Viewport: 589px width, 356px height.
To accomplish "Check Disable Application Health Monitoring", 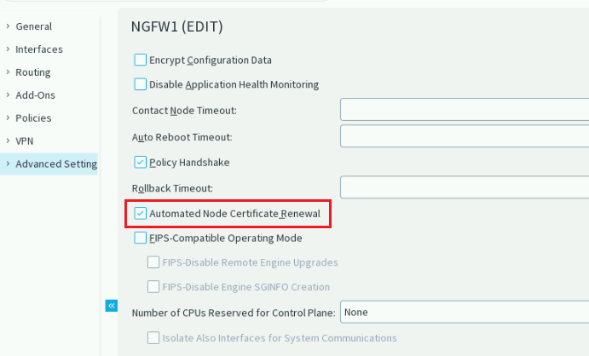I will tap(141, 84).
